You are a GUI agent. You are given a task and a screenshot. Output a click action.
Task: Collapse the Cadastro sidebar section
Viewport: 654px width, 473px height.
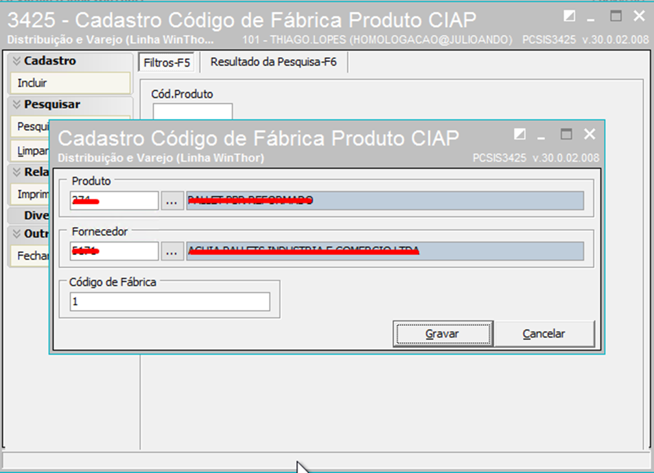click(x=17, y=61)
